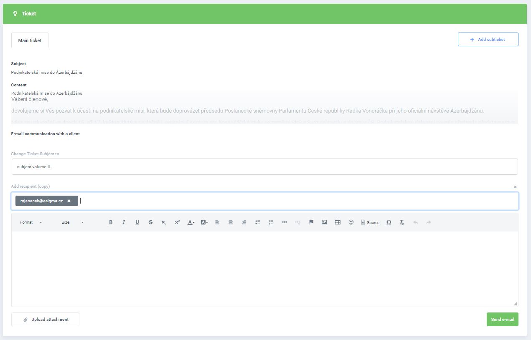This screenshot has height=340, width=531.
Task: Open the background color dropdown
Action: tap(204, 222)
